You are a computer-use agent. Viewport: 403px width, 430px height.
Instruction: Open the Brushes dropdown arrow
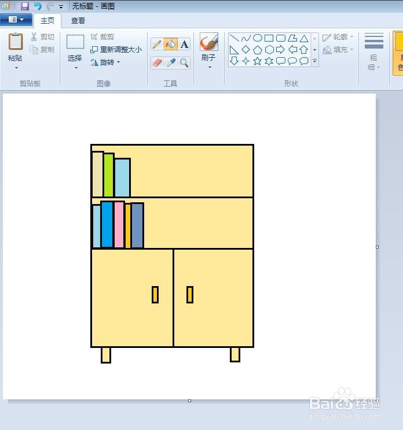click(210, 68)
